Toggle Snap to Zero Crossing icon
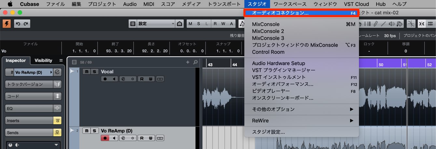This screenshot has width=436, height=149. pyautogui.click(x=411, y=24)
